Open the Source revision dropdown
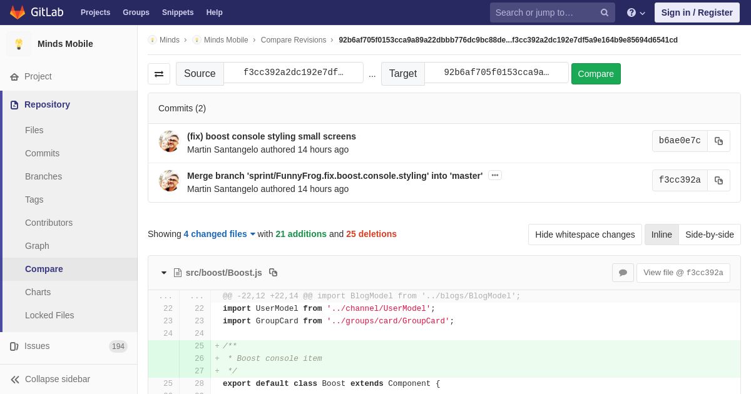 (x=294, y=73)
